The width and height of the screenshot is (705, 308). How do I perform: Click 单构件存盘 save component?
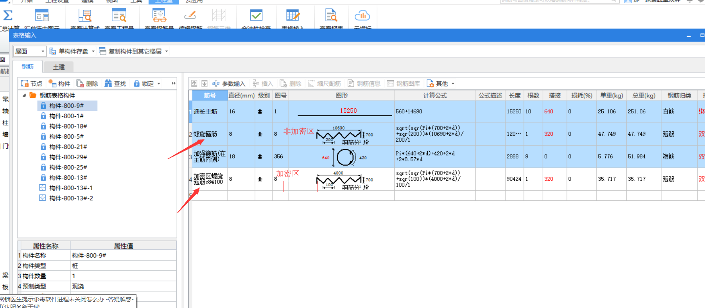(69, 51)
